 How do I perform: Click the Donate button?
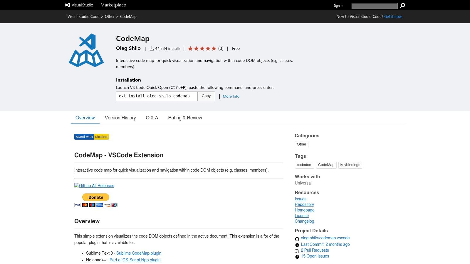(x=96, y=197)
